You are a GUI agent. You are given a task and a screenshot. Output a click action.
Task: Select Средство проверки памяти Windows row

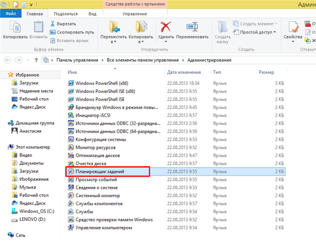(x=176, y=219)
